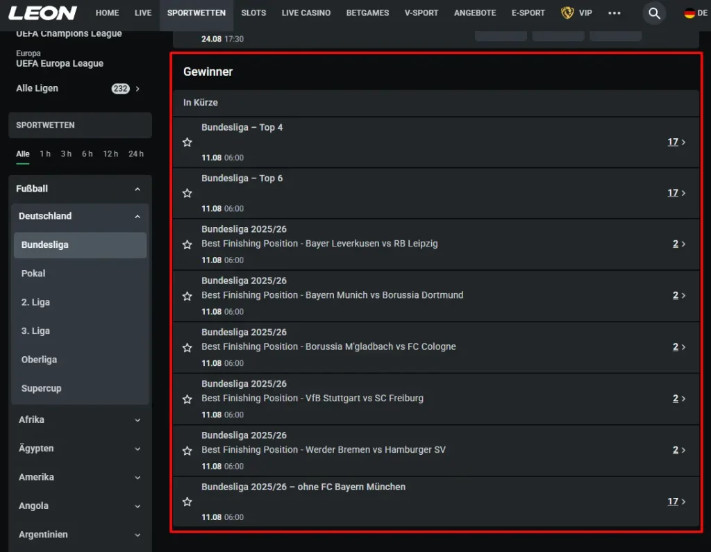This screenshot has width=711, height=552.
Task: Open the search magnifier icon
Action: (654, 13)
